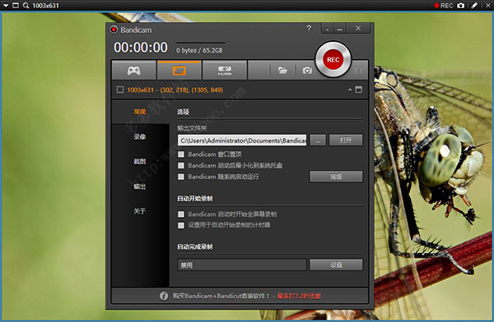Open the output folder icon in toolbar
The image size is (494, 322).
point(282,70)
